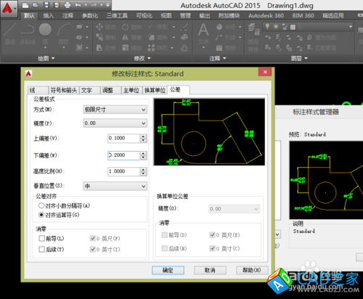Choose the 阵列 Array tool
363x299 pixels.
[158, 48]
